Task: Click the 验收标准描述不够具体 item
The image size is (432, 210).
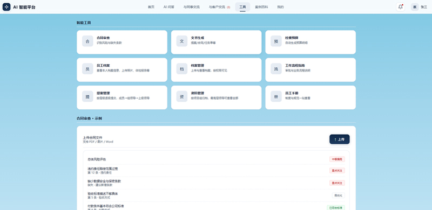Action: click(x=103, y=193)
